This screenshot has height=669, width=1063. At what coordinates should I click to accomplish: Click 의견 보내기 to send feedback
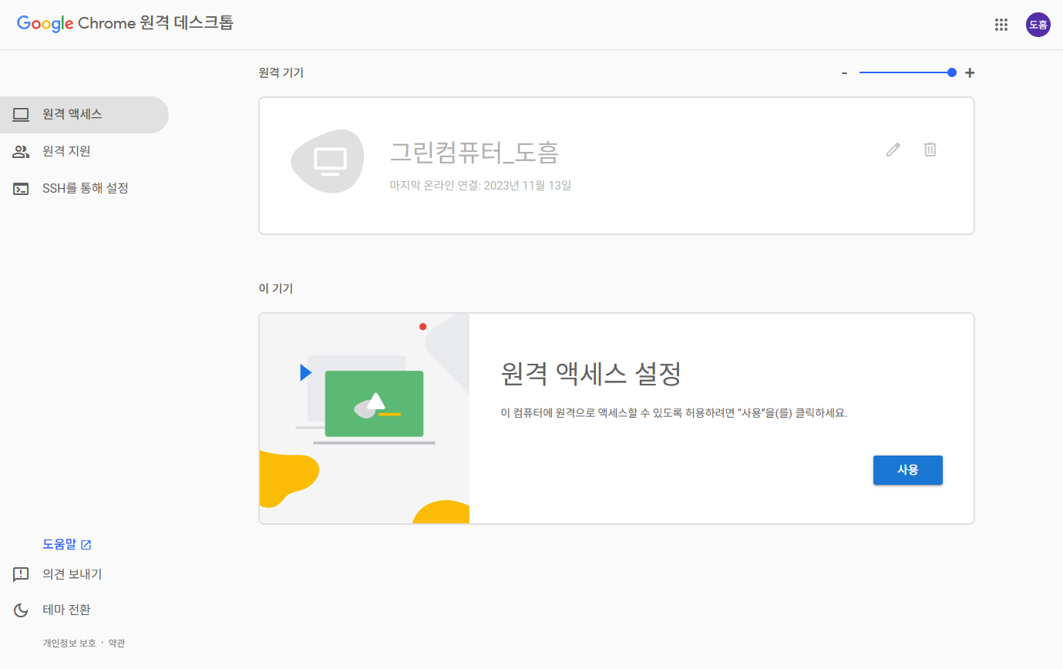(x=58, y=574)
